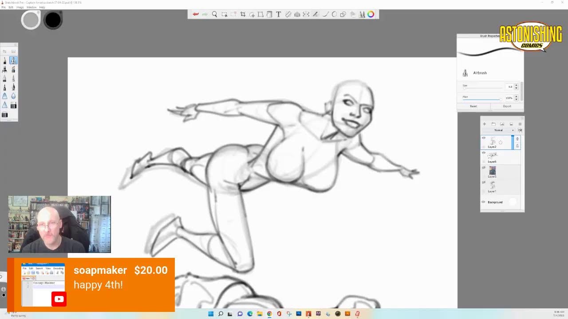This screenshot has height=319, width=568.
Task: Click the Export button in Brush Properties
Action: coord(507,106)
